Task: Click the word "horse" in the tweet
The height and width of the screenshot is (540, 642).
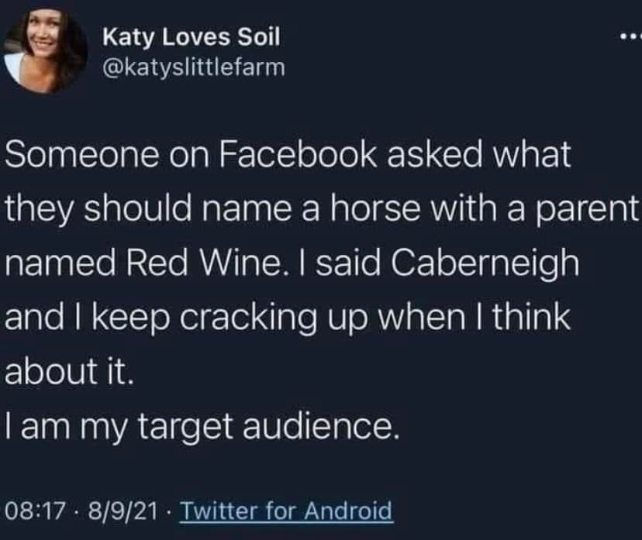Action: point(378,210)
